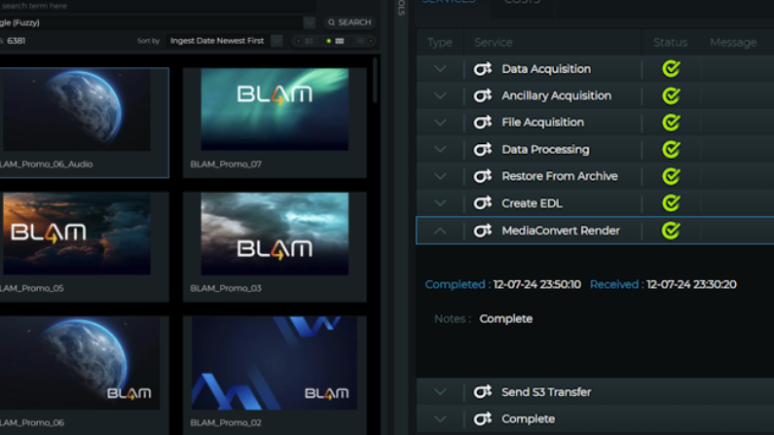Expand the Complete service row
The width and height of the screenshot is (774, 435).
coord(440,418)
